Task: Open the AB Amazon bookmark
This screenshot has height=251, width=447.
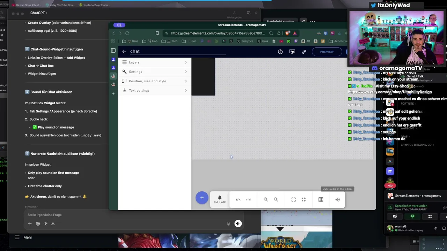Action: [306, 41]
